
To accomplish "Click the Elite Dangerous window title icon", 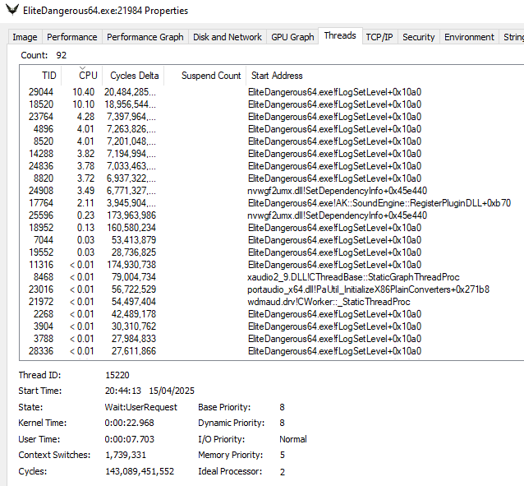I will [12, 10].
